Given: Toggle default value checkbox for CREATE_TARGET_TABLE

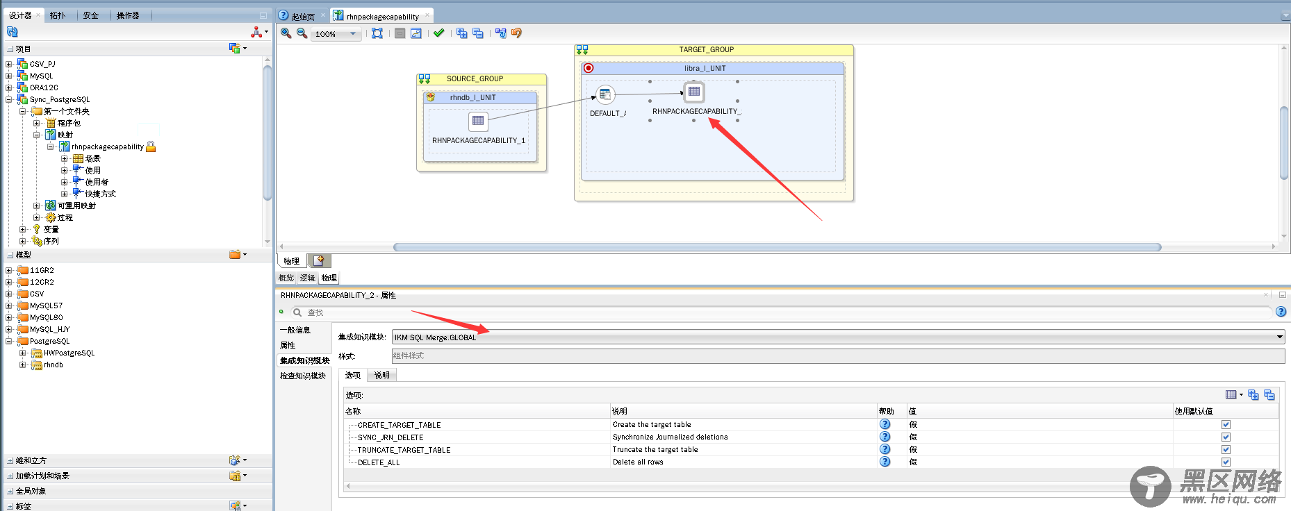Looking at the screenshot, I should click(1226, 424).
